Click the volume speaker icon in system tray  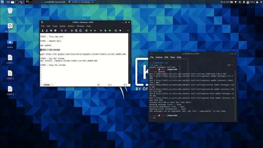[x=240, y=2]
